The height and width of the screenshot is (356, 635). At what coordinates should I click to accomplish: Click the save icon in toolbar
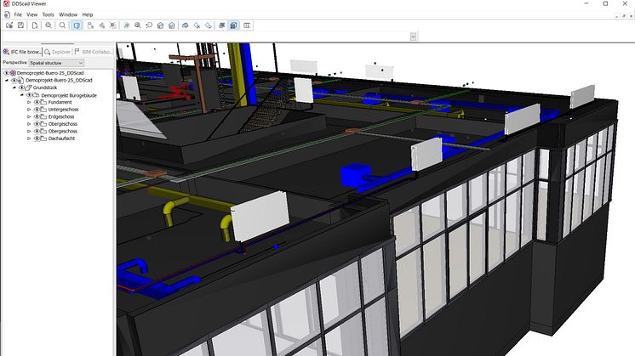(x=20, y=25)
